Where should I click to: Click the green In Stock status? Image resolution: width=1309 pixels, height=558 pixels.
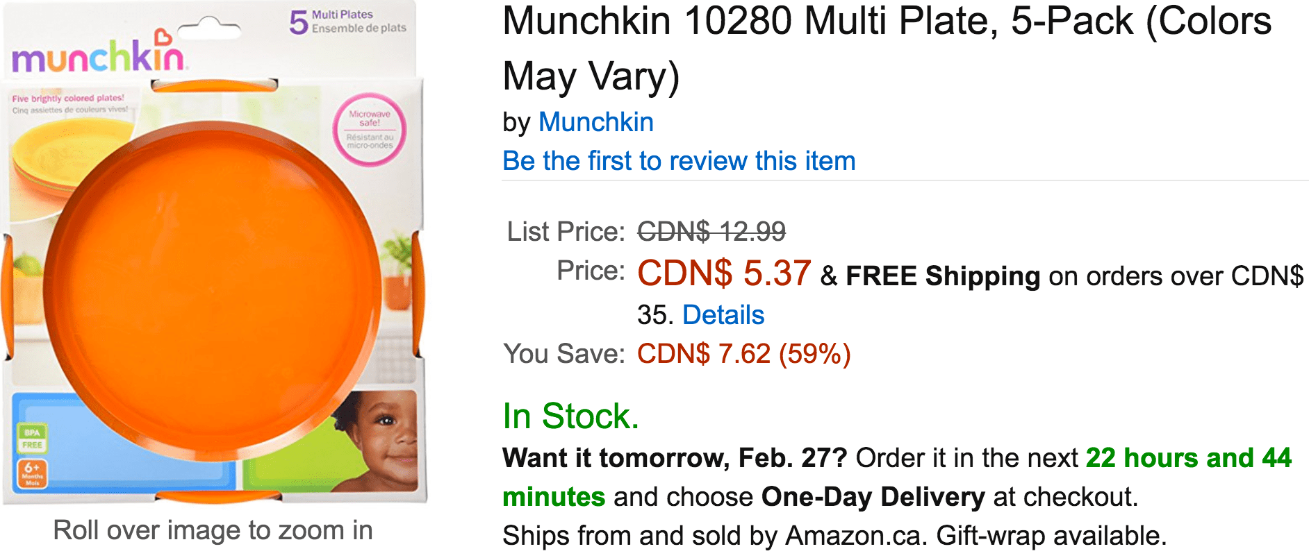570,416
